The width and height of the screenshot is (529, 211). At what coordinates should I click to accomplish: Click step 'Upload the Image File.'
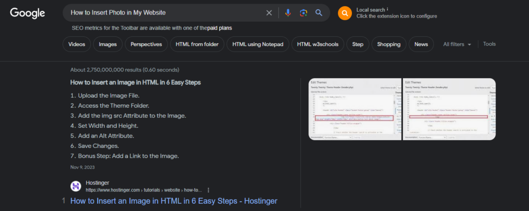click(x=108, y=96)
